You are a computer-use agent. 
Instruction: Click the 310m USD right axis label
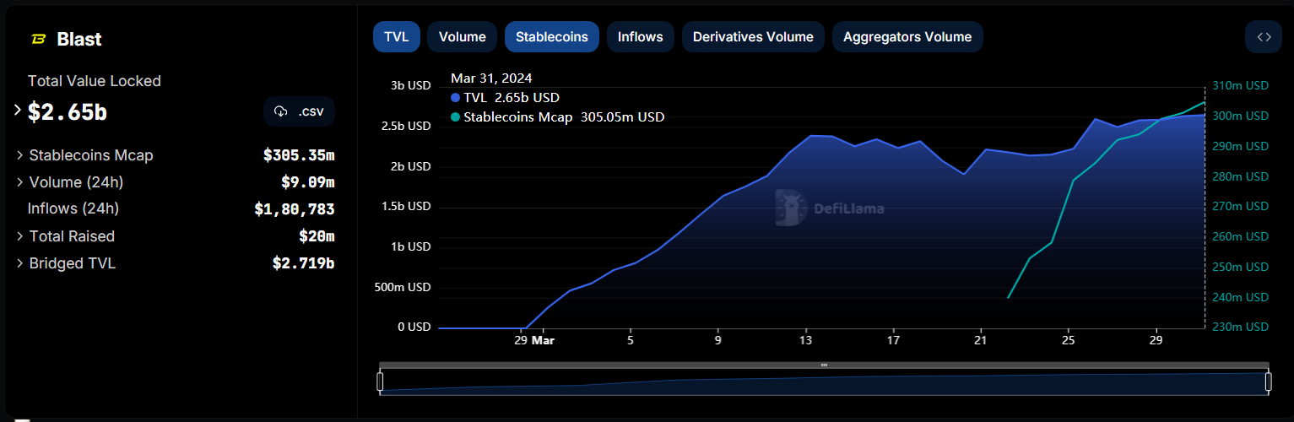click(1240, 86)
